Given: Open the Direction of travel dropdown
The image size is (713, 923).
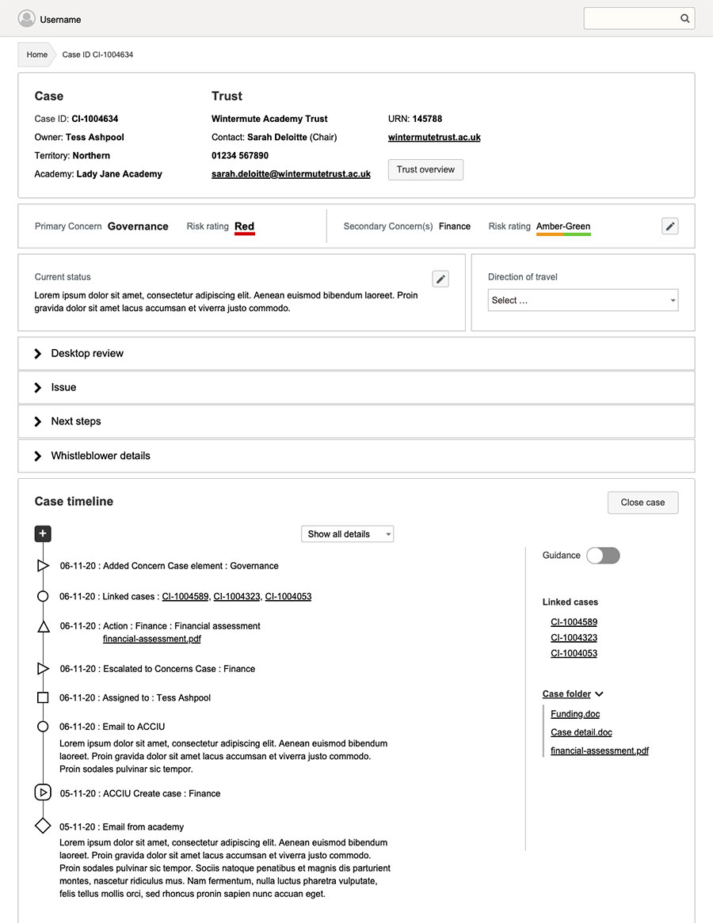Looking at the screenshot, I should point(582,300).
